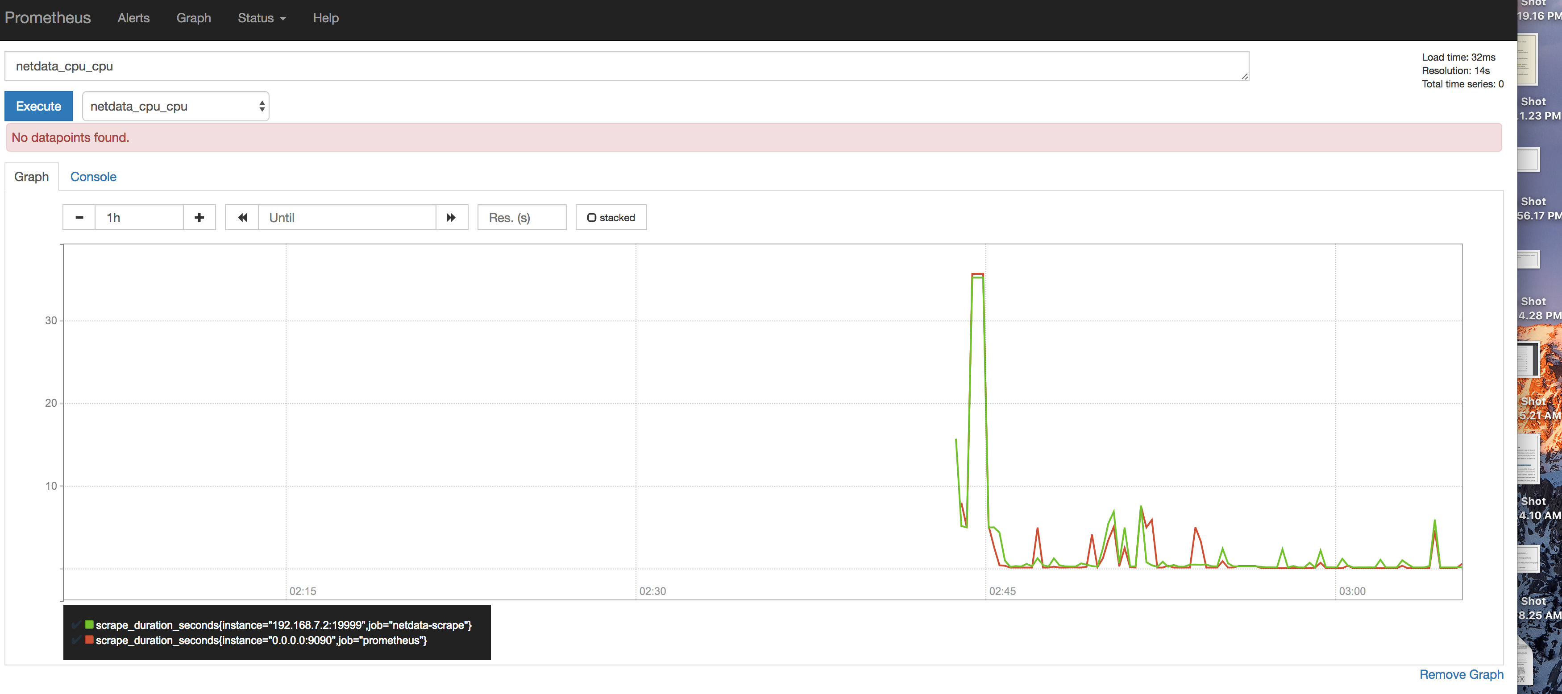Switch to the Console tab
The height and width of the screenshot is (694, 1562).
93,176
